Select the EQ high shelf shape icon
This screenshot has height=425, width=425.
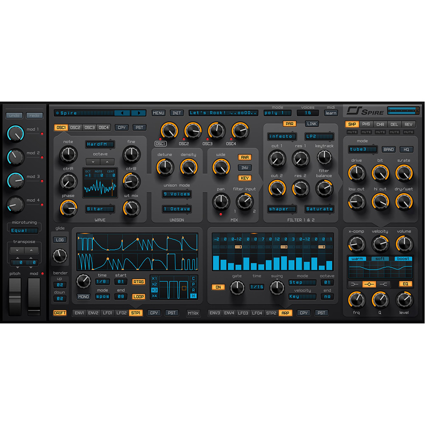point(383,284)
